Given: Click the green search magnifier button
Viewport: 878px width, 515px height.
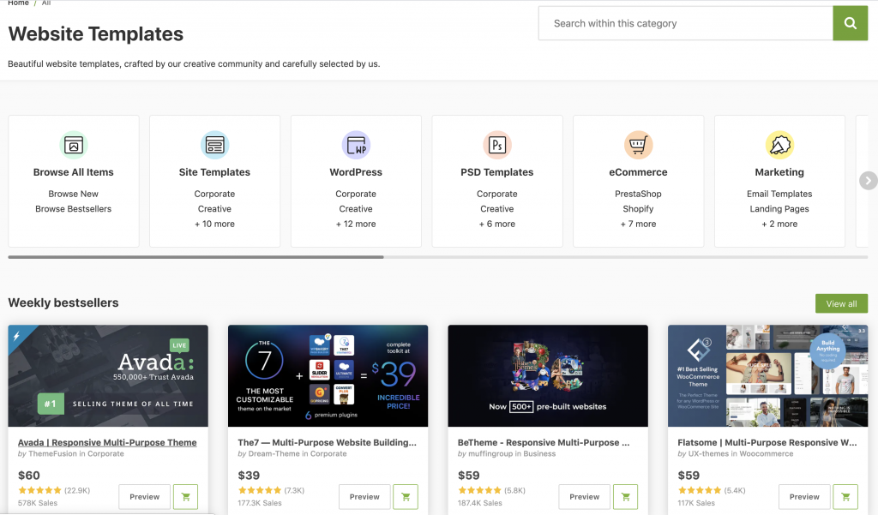Looking at the screenshot, I should point(850,23).
